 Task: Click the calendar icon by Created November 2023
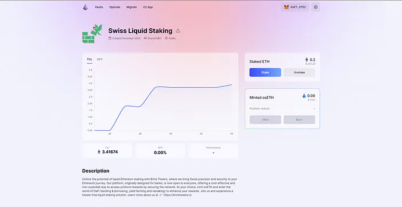coord(110,38)
